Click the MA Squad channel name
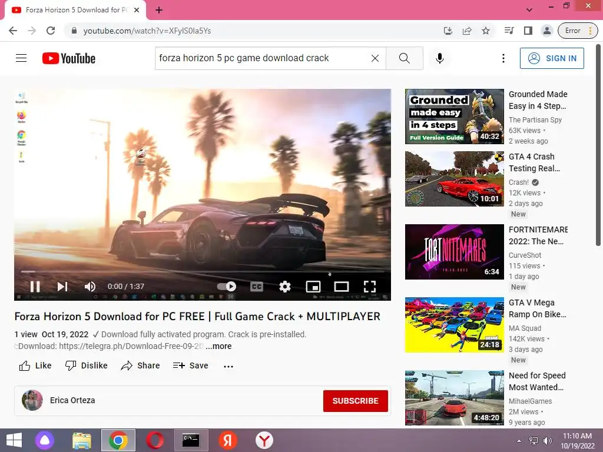The image size is (603, 452). click(525, 328)
